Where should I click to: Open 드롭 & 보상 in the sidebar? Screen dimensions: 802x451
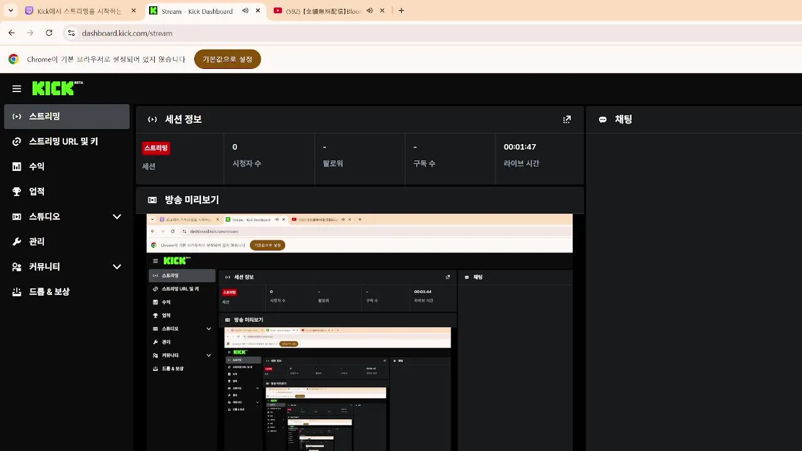[x=66, y=292]
